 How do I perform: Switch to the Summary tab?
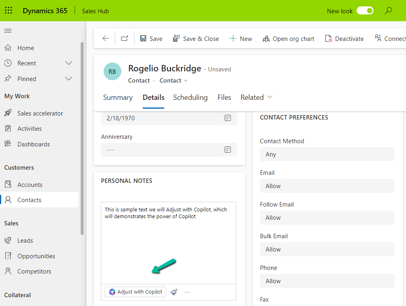(x=118, y=97)
